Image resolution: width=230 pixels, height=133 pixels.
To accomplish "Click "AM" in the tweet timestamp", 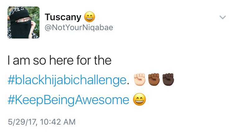I will point(69,122).
